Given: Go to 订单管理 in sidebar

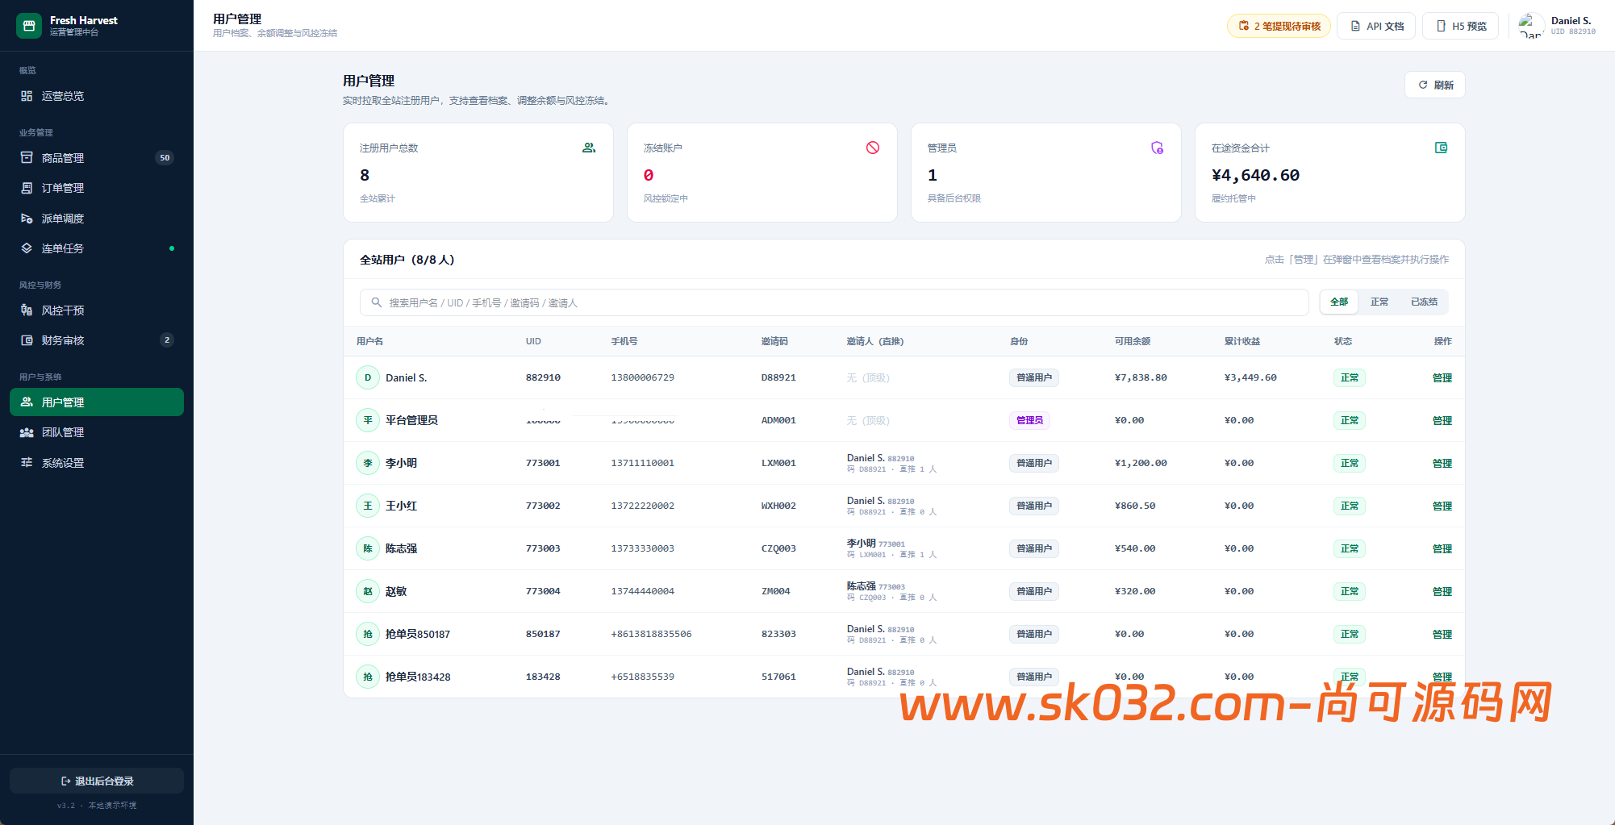Looking at the screenshot, I should click(x=97, y=188).
